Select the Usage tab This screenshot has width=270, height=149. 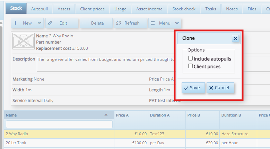pos(120,9)
